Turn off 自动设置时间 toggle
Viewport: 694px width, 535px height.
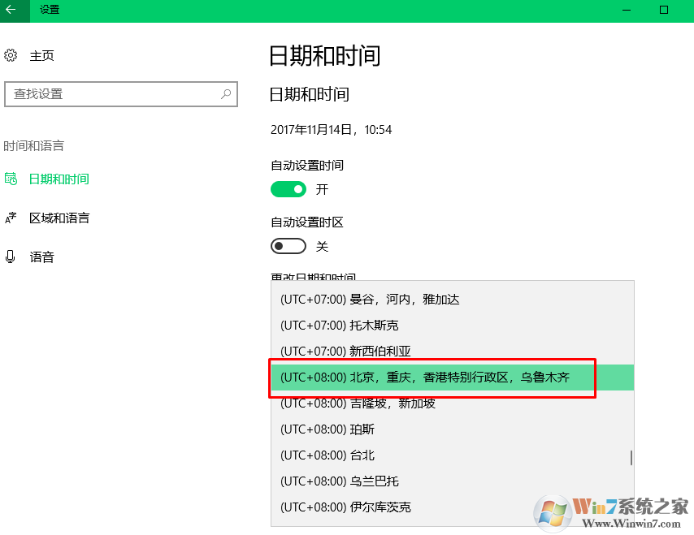point(288,189)
